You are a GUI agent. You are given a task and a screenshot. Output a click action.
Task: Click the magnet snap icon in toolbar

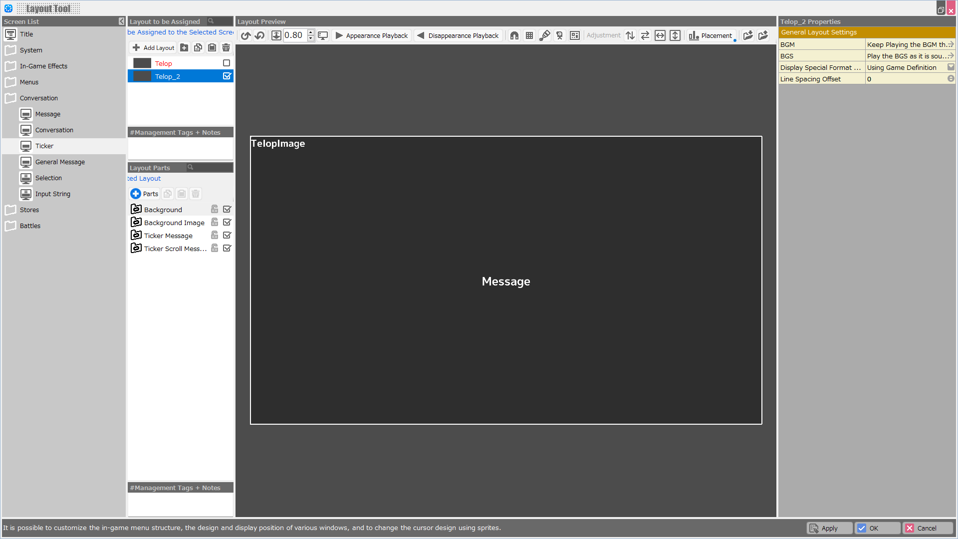pos(514,35)
